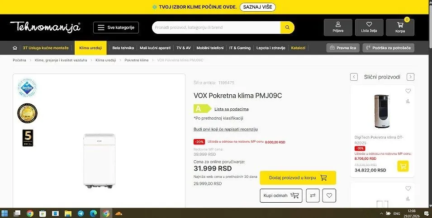Open Mali kućni aparati menu
432x218 pixels.
coord(155,48)
